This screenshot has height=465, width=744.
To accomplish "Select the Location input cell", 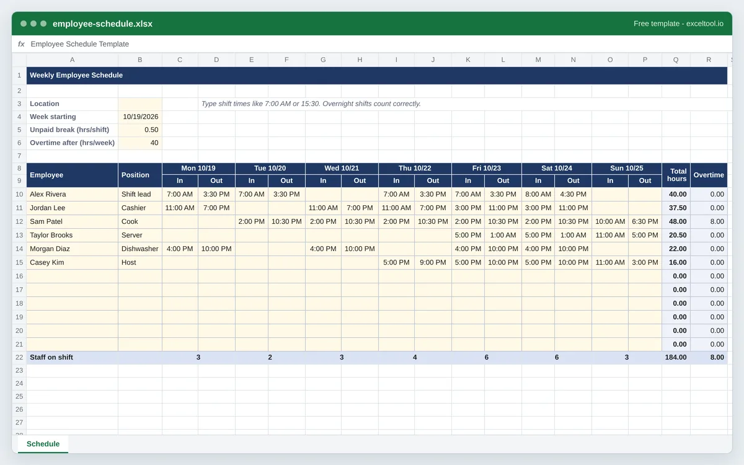I will click(140, 104).
